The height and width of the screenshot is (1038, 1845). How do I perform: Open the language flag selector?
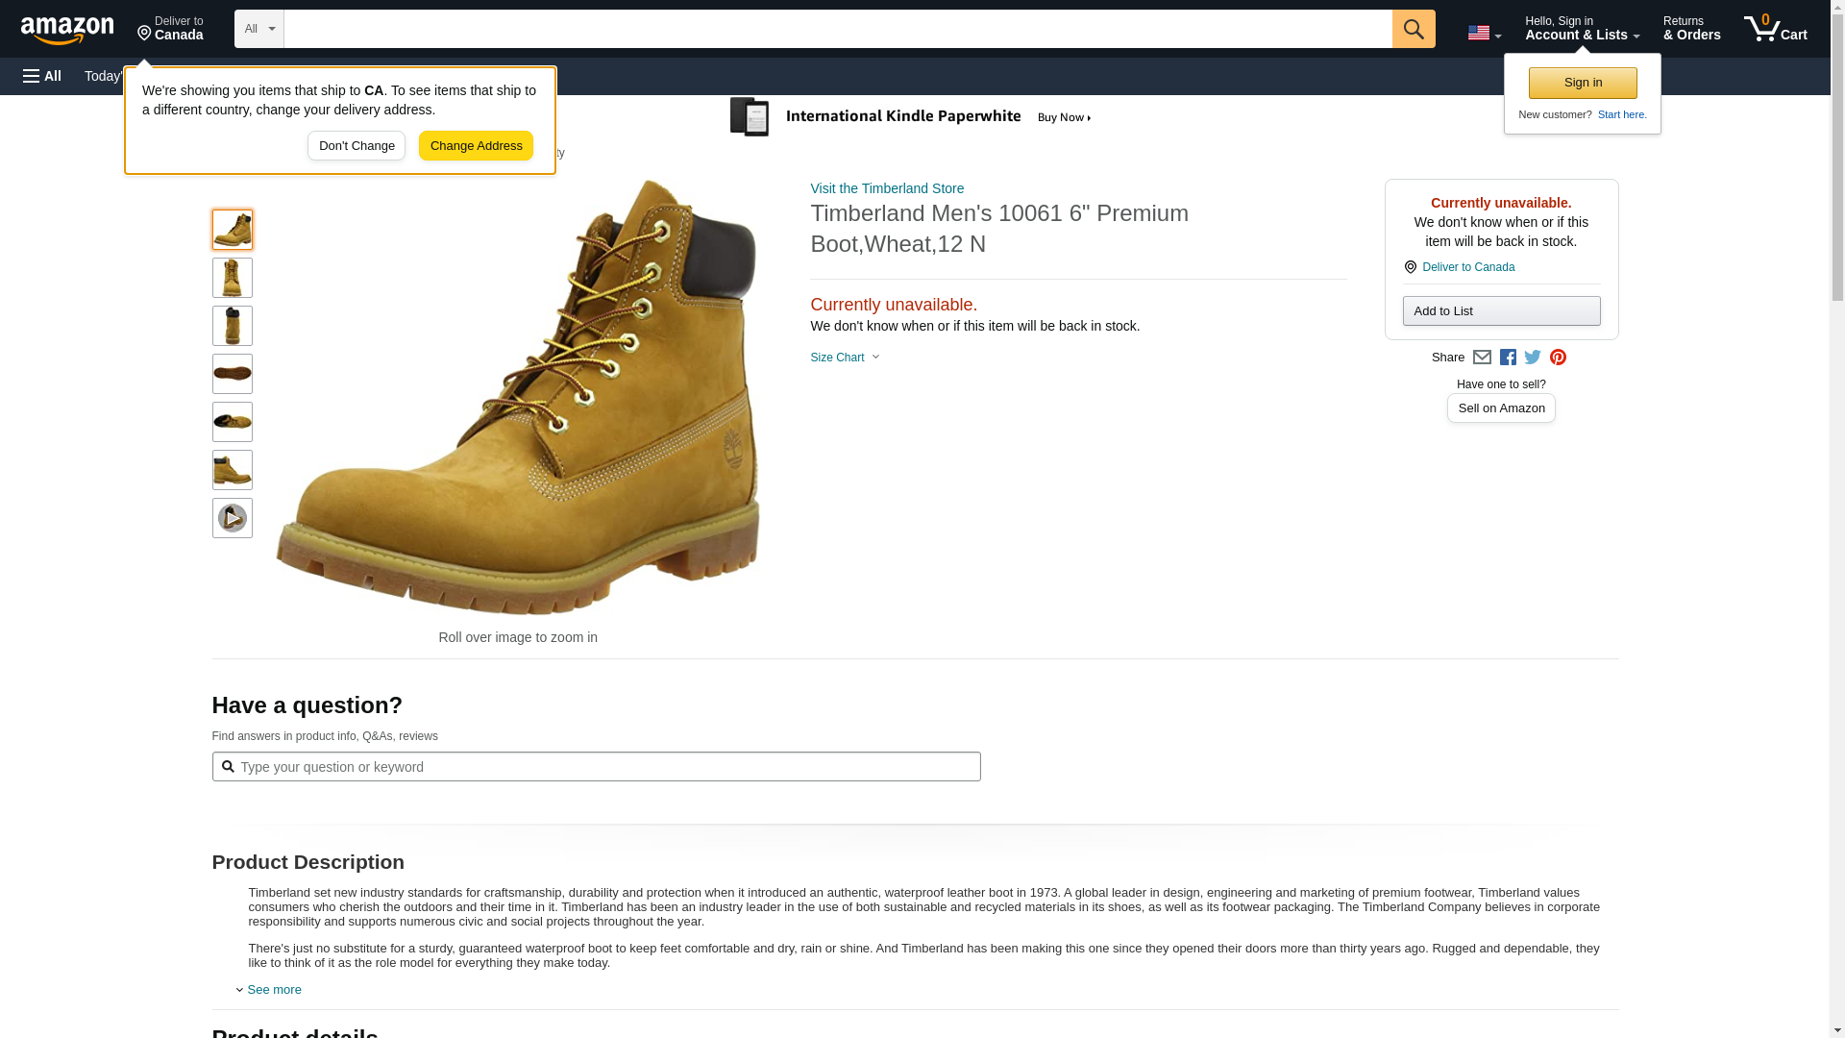click(1484, 33)
